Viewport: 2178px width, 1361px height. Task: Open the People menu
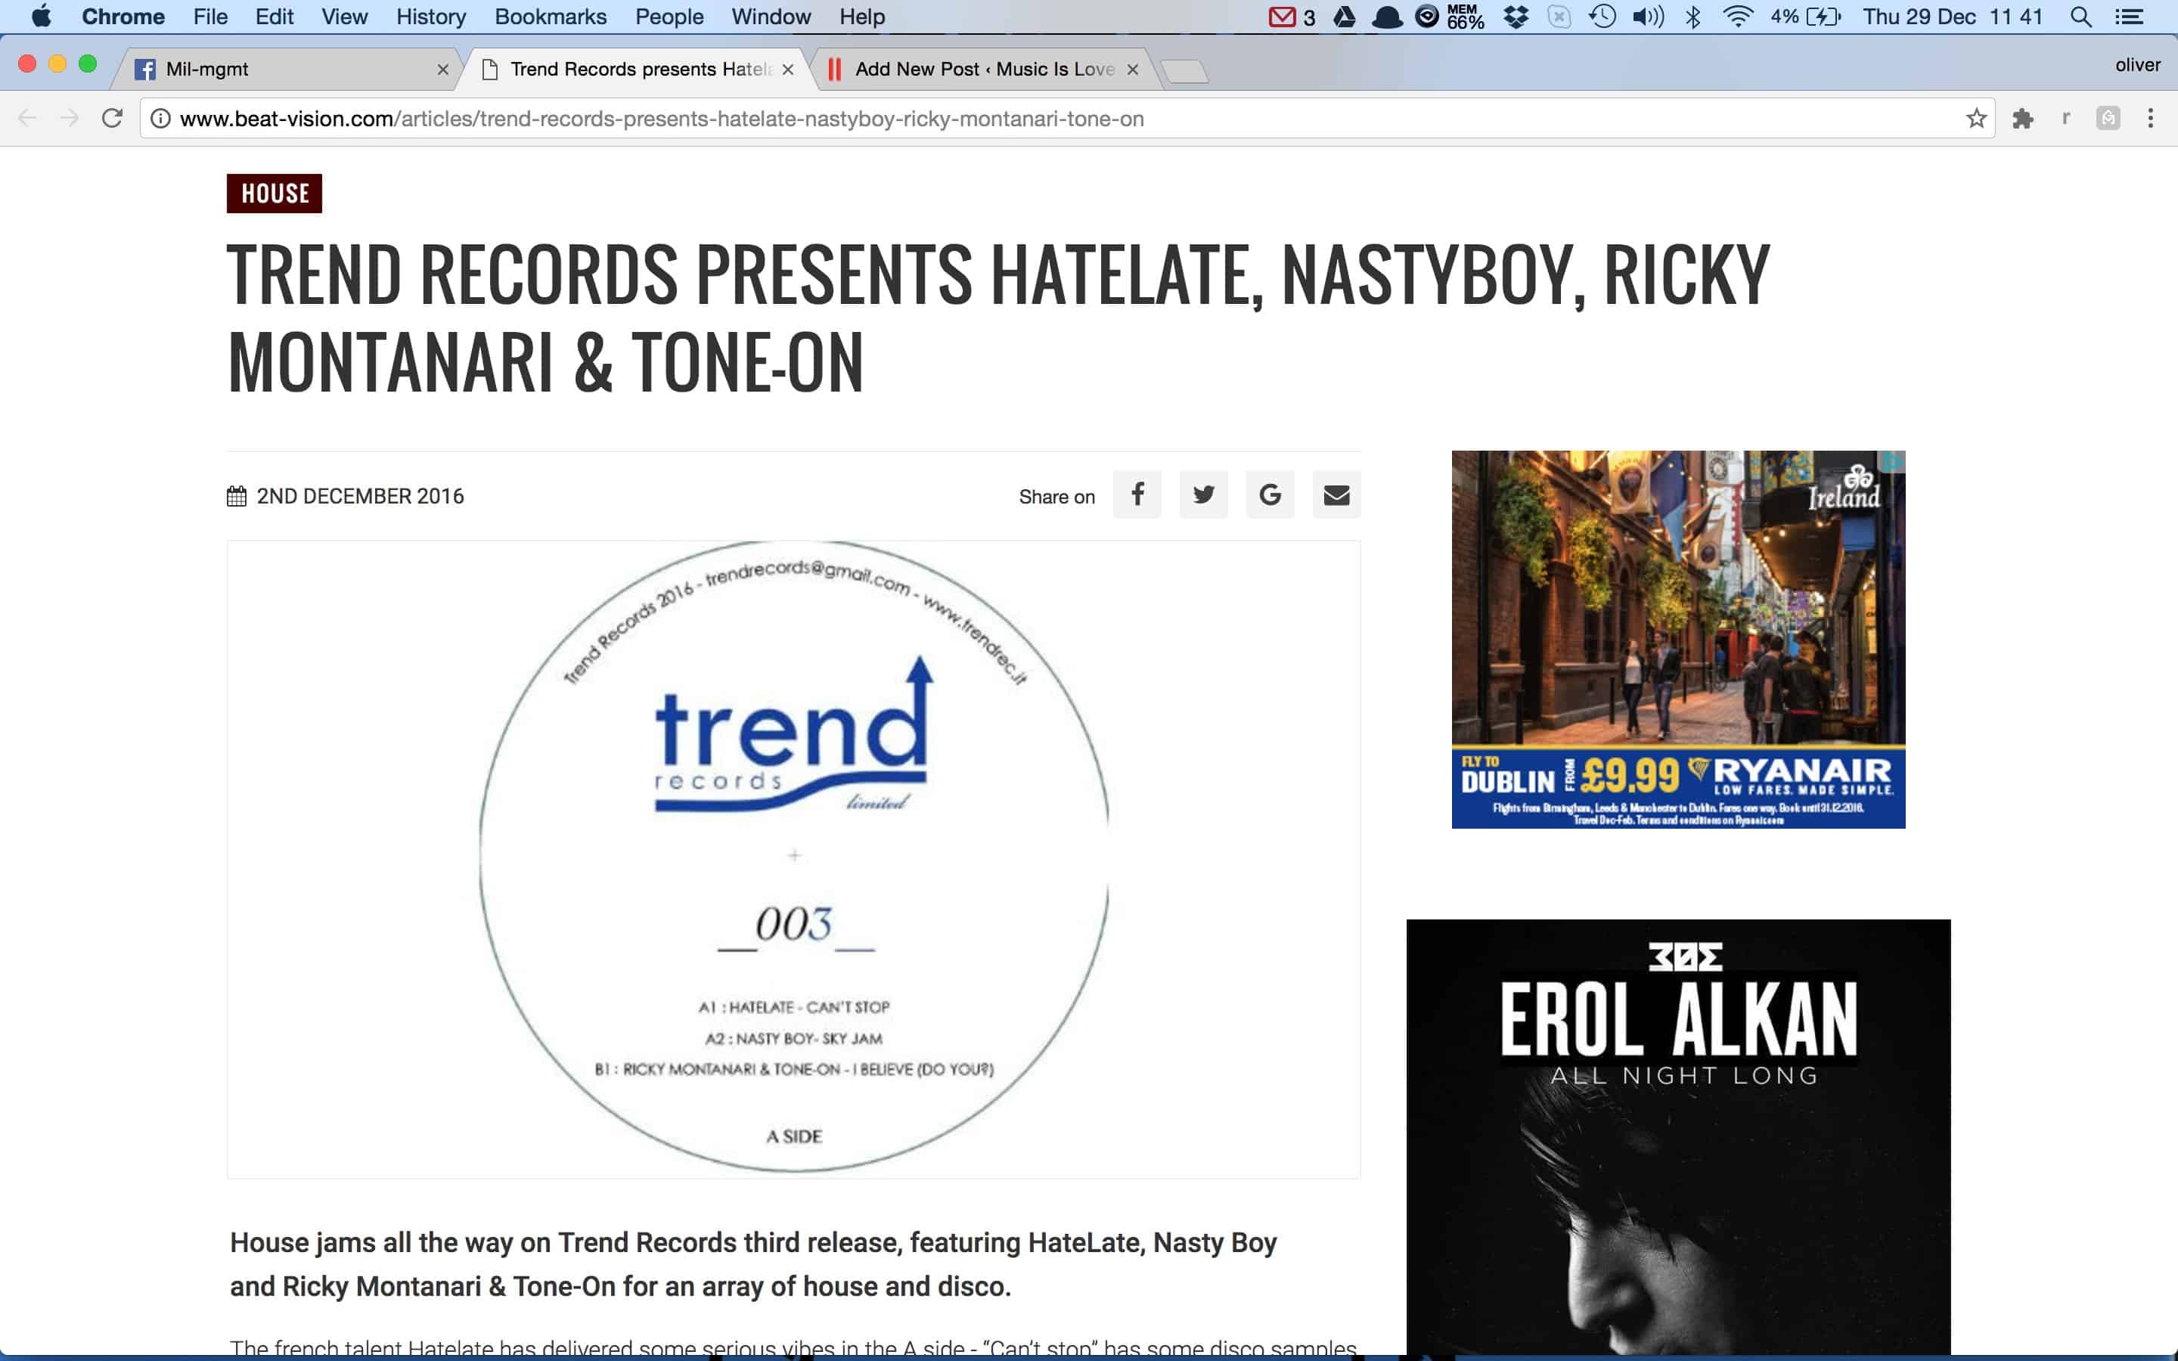(669, 16)
